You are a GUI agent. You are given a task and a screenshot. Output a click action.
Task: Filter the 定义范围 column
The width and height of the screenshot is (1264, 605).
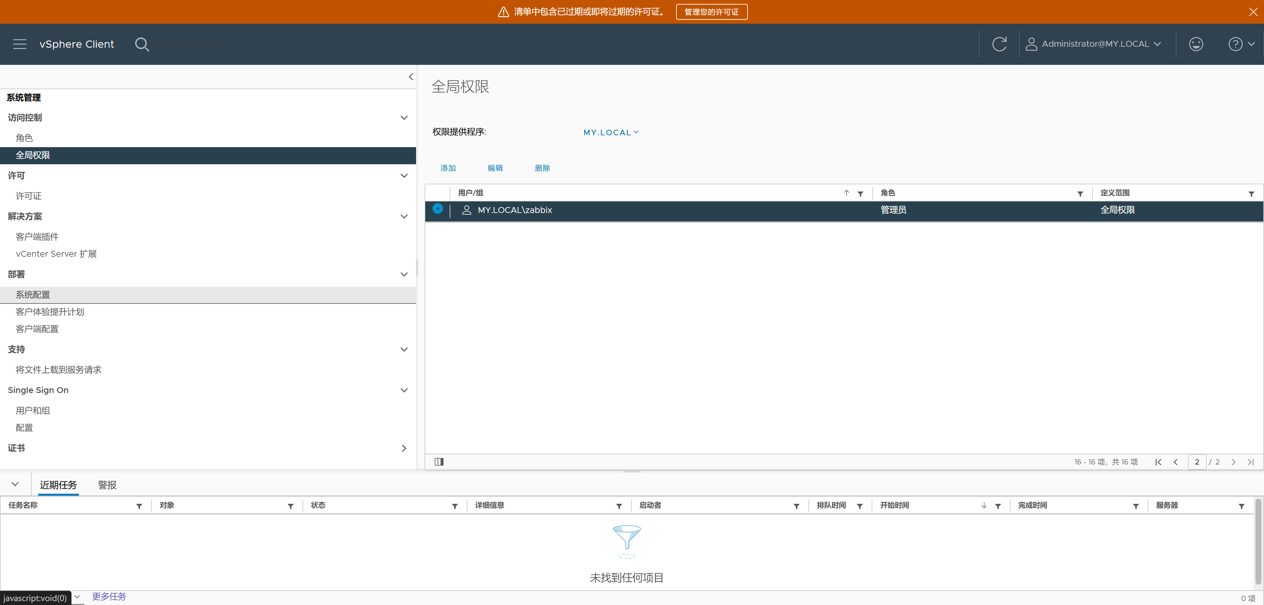point(1251,194)
